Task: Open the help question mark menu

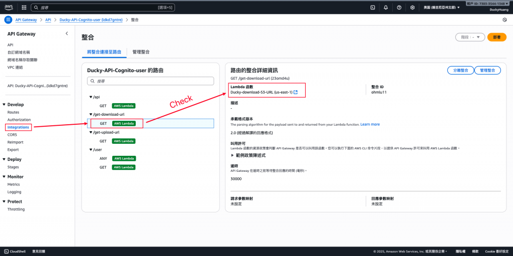Action: (x=399, y=7)
